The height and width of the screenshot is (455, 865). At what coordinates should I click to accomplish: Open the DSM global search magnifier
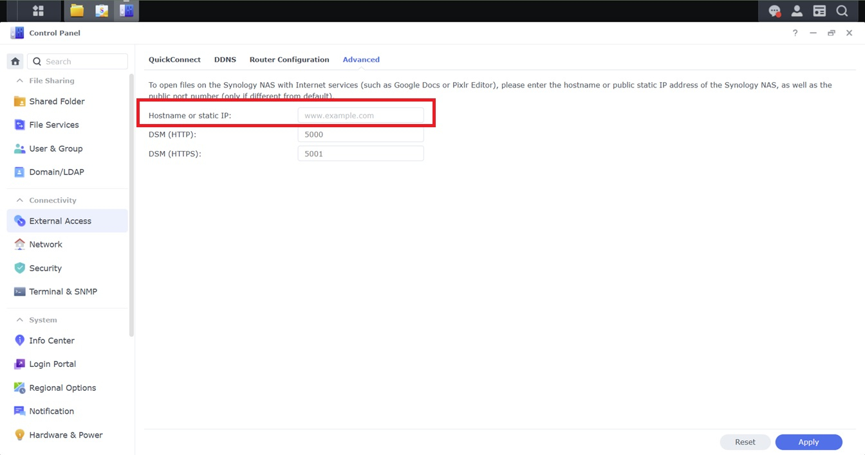click(842, 11)
